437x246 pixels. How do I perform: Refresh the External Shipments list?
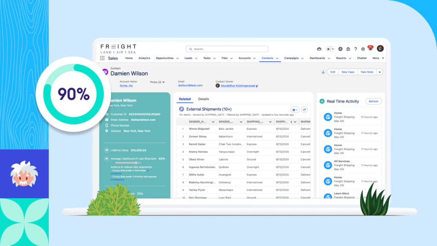click(305, 110)
